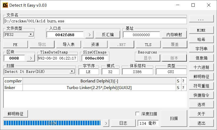Click the right-side 鲜明特征 button
The image size is (217, 130).
(x=201, y=77)
